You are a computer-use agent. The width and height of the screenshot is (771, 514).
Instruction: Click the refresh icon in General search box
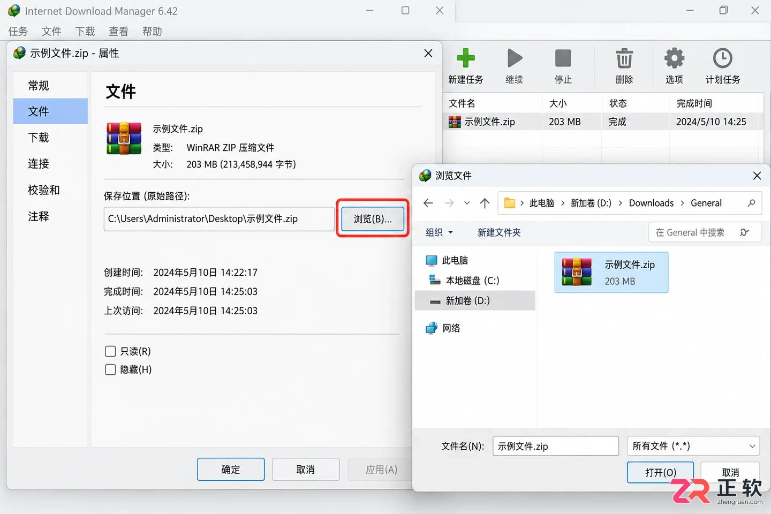coord(744,232)
